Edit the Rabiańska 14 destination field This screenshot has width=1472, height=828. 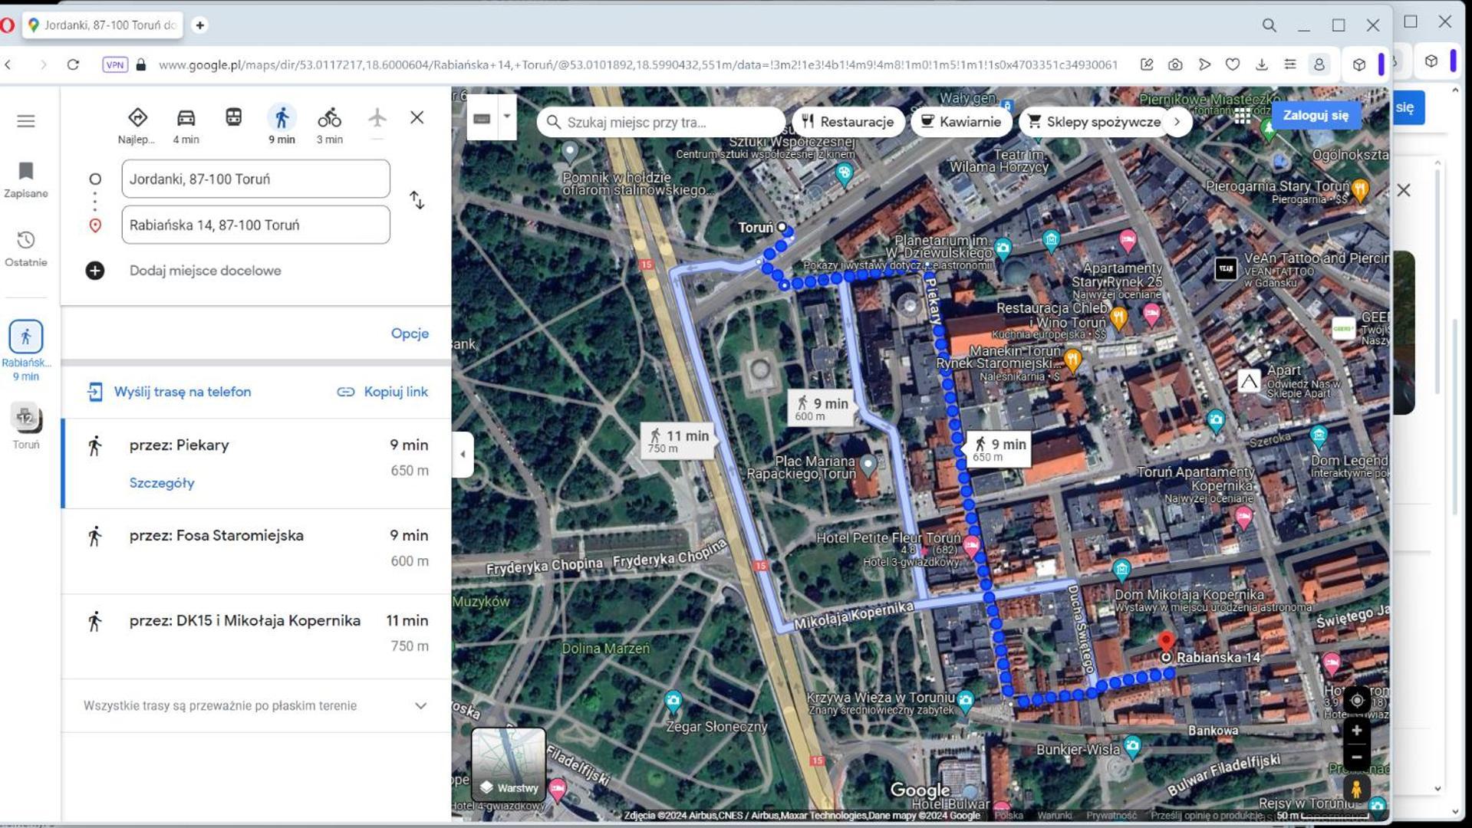click(255, 225)
